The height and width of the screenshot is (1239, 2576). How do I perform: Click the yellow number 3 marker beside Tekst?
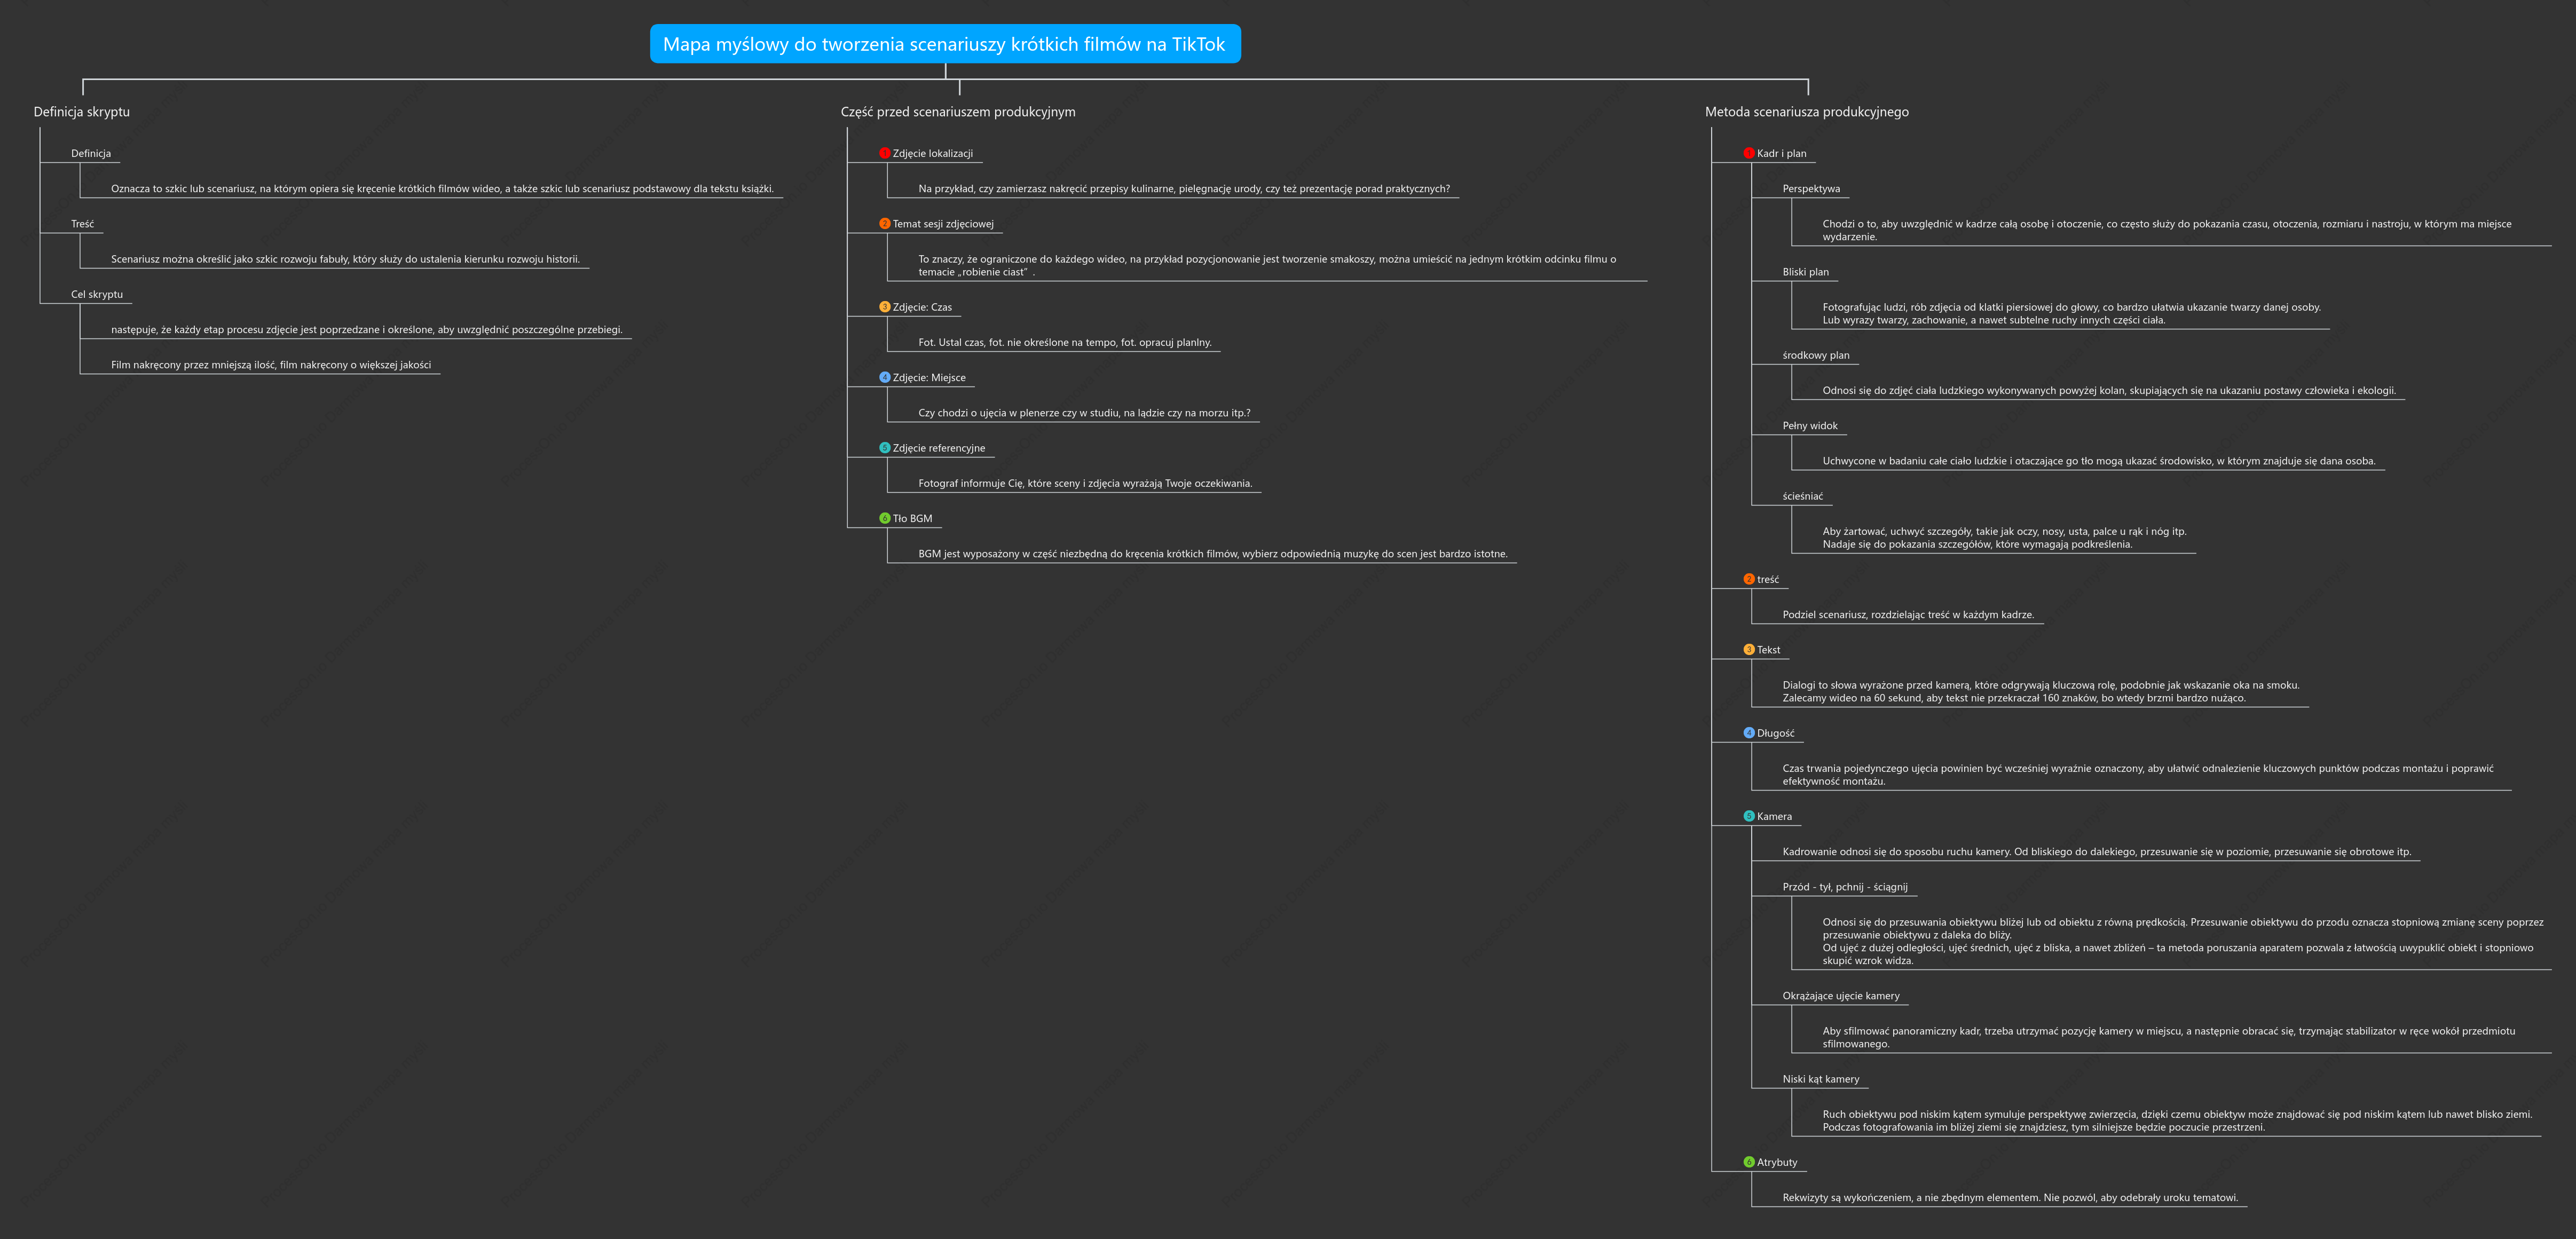click(1749, 650)
